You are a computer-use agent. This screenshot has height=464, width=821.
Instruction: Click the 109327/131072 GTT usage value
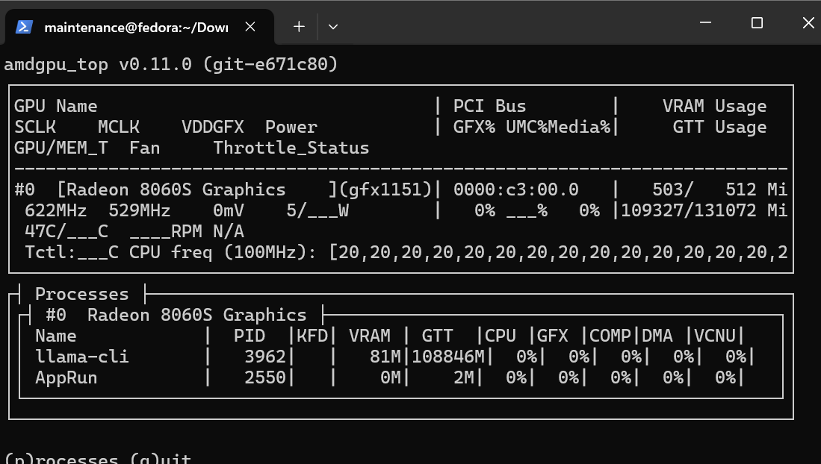[688, 211]
